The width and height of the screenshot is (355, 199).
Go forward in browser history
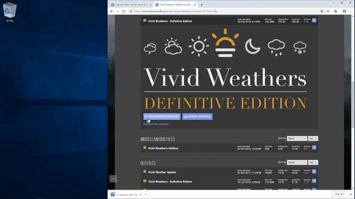click(x=118, y=11)
